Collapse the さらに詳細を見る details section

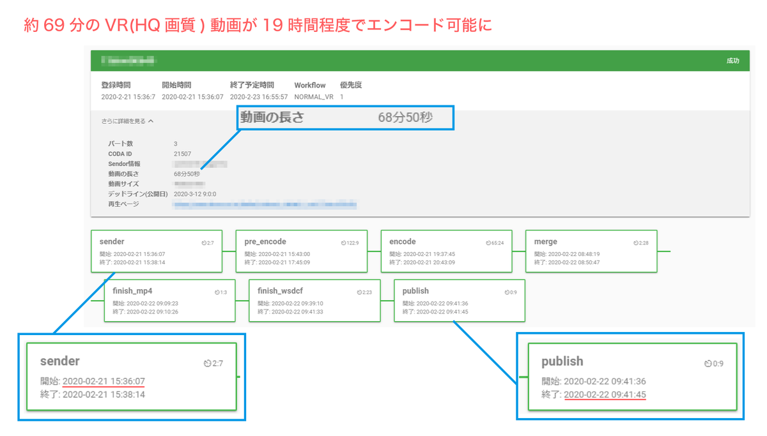point(127,121)
